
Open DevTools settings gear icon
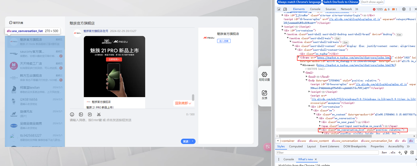pos(404,9)
